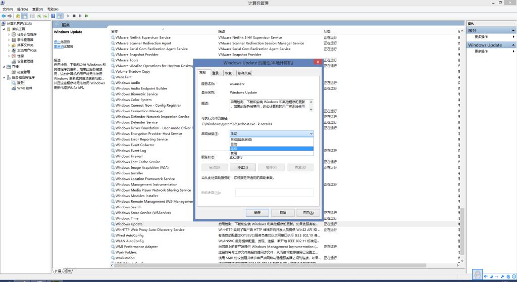
Task: Select 自动(延迟启动) startup type option
Action: pyautogui.click(x=241, y=139)
